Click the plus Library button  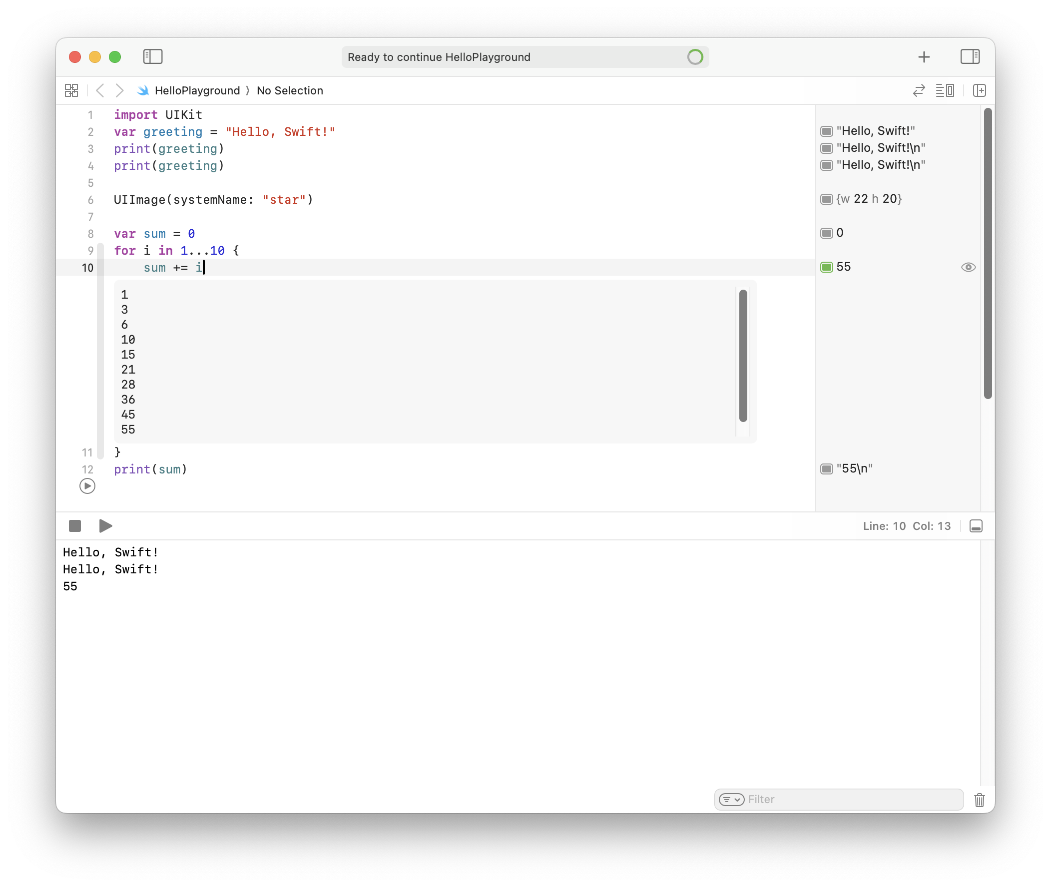pos(923,57)
